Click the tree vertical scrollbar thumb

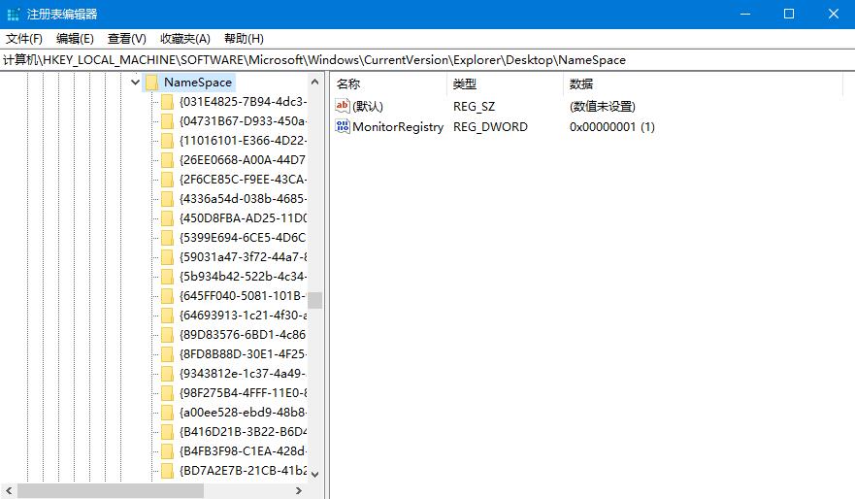(x=314, y=301)
